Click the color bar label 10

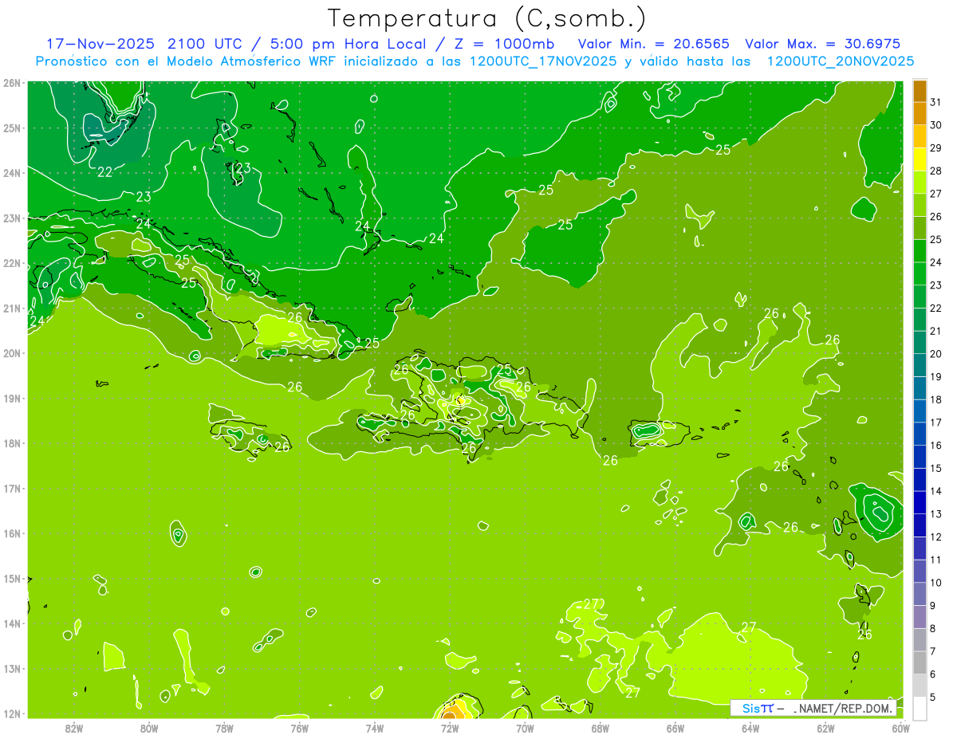point(935,583)
